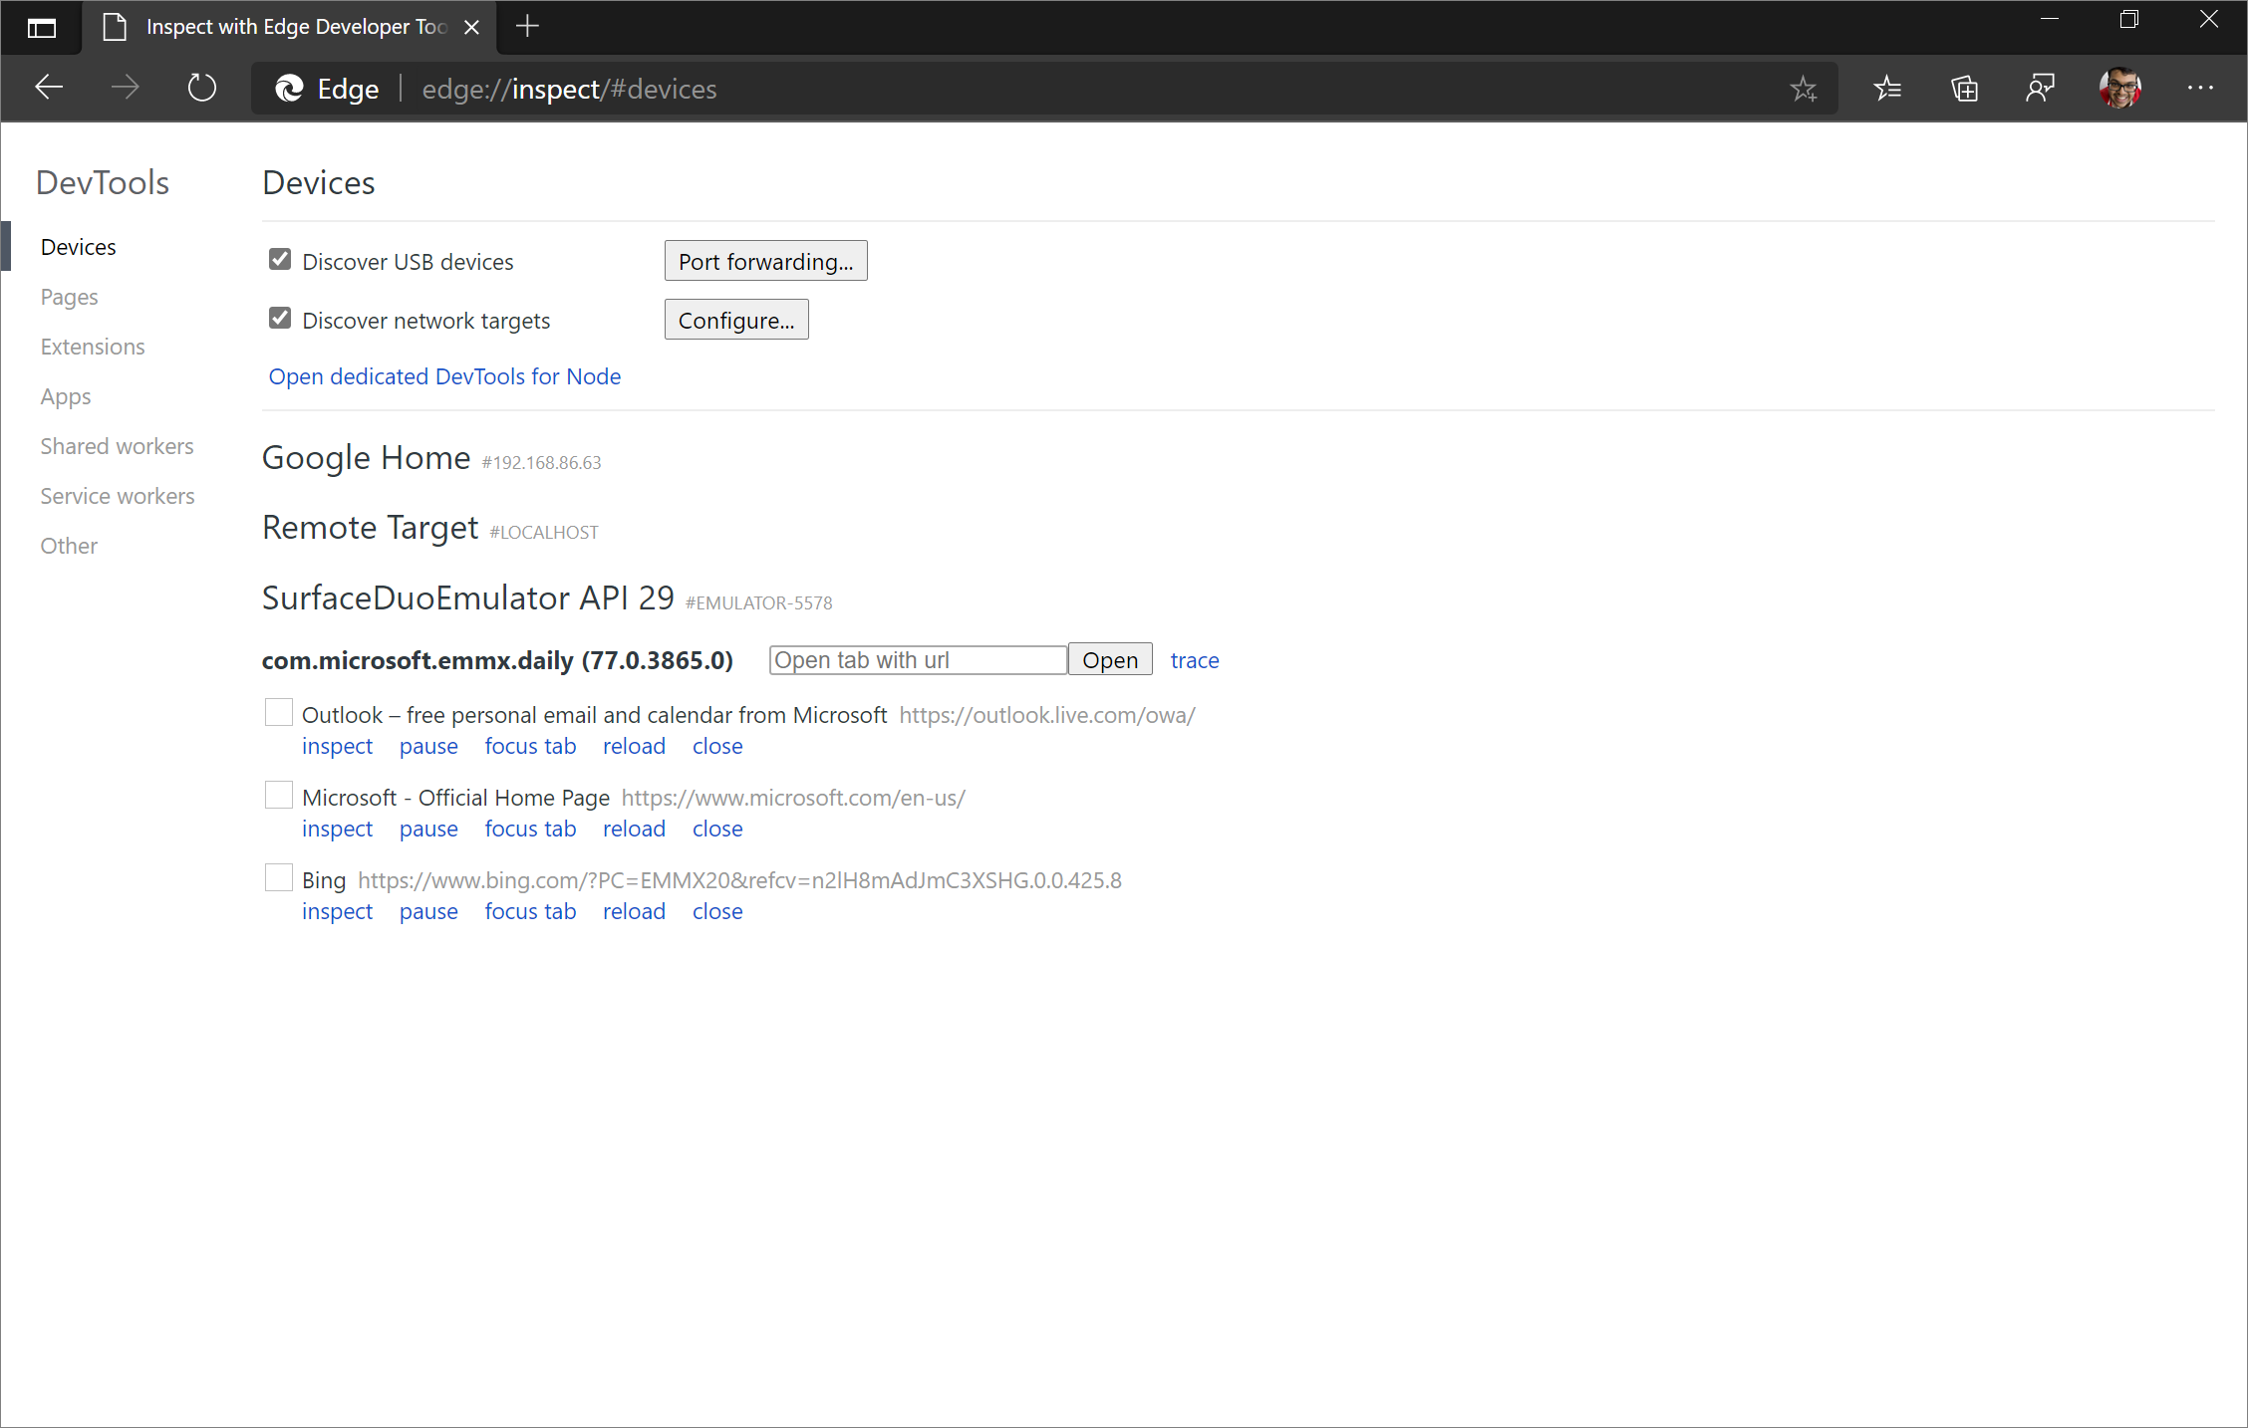Image resolution: width=2248 pixels, height=1428 pixels.
Task: Check the Outlook tab checkbox
Action: (277, 712)
